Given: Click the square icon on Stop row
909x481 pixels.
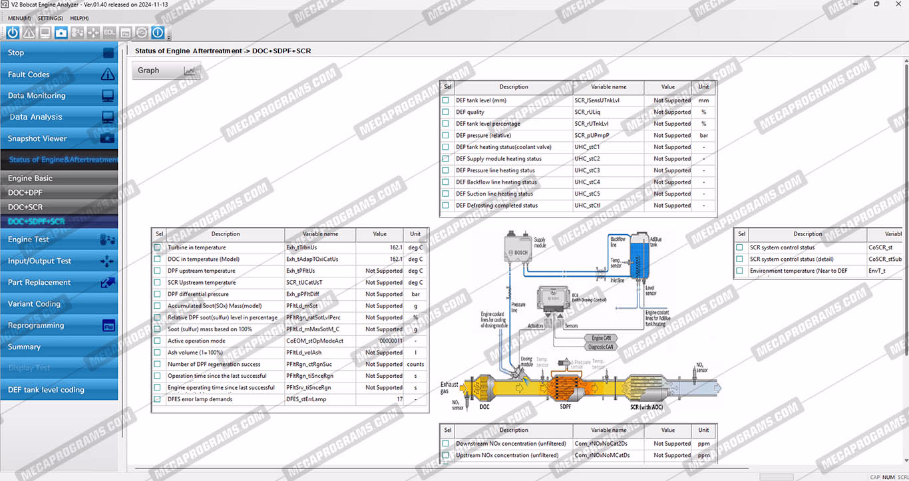Looking at the screenshot, I should [108, 53].
